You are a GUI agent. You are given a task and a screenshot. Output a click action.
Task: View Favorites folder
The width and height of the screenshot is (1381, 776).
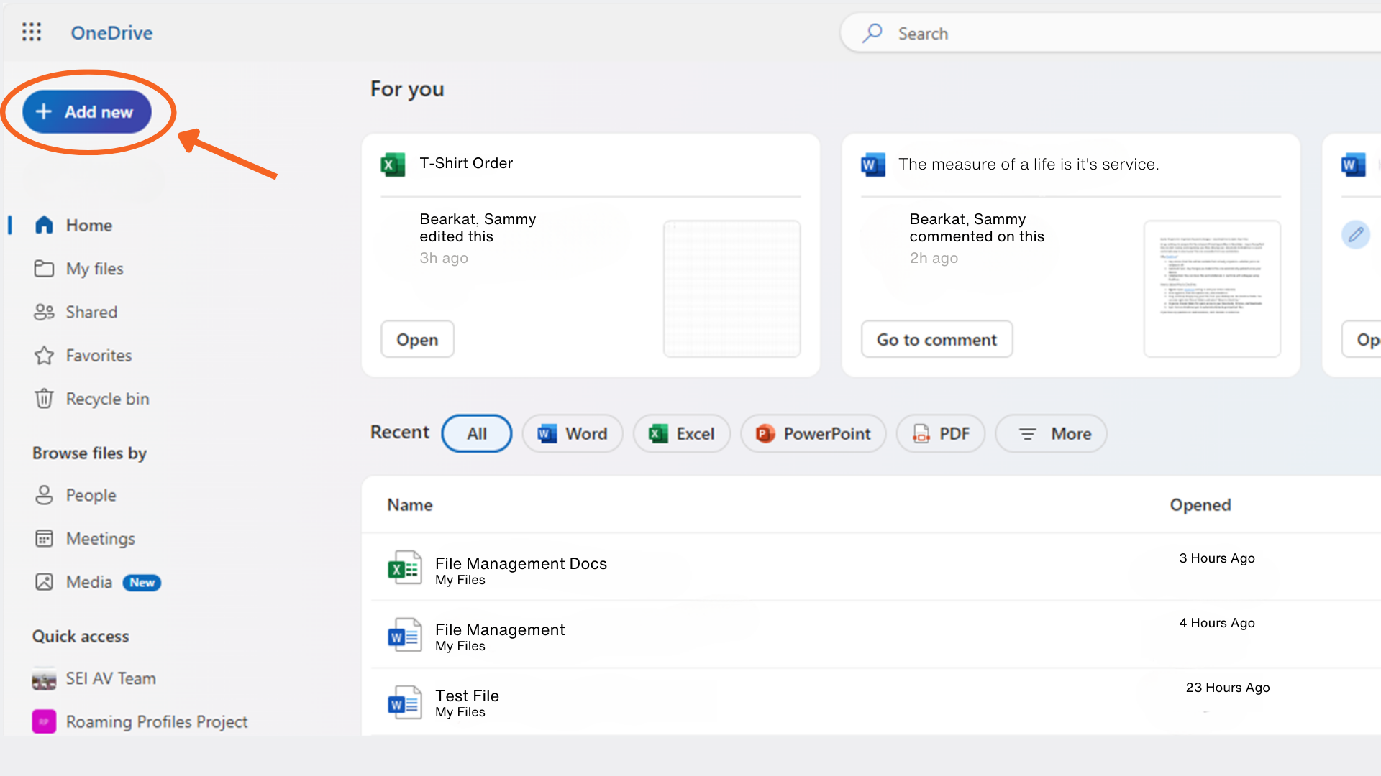pyautogui.click(x=99, y=354)
